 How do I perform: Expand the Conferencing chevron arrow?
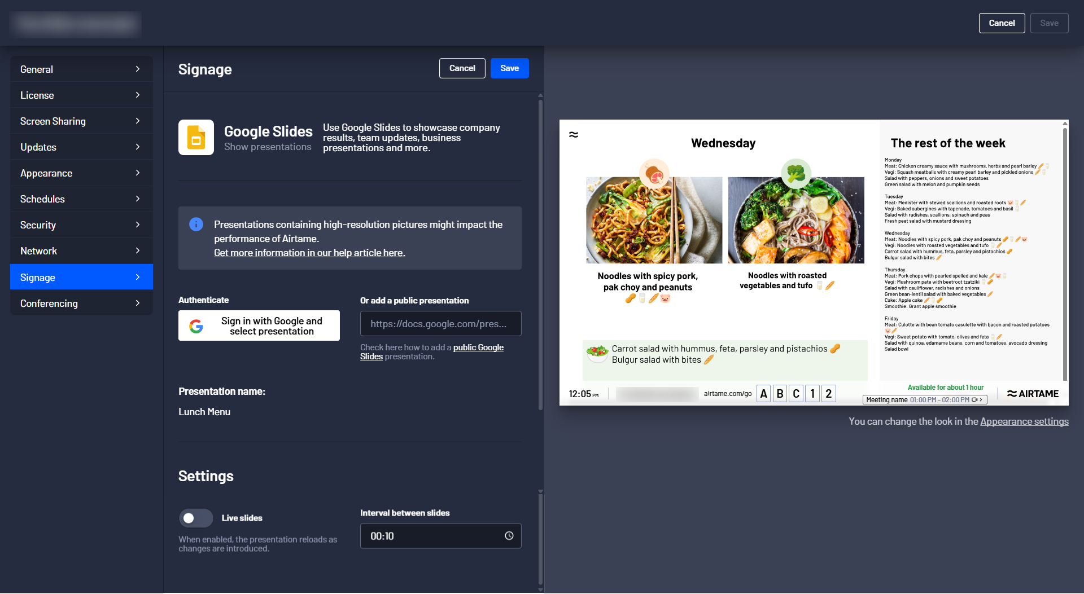pyautogui.click(x=138, y=303)
